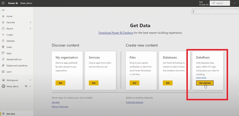
Task: Click the Create plus icon
Action: tap(3, 35)
